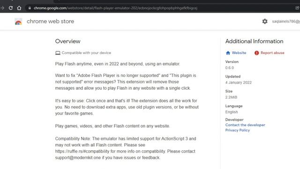
Task: Click the URL in the address bar
Action: [x=115, y=8]
